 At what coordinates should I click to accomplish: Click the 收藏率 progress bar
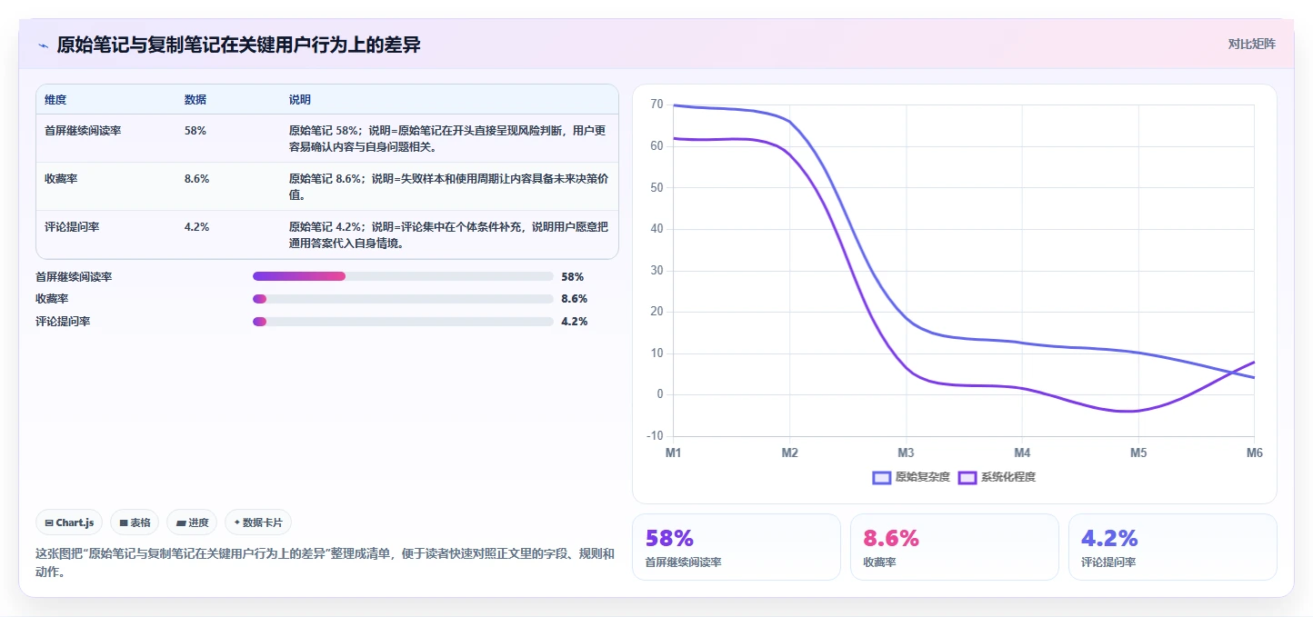pos(403,299)
